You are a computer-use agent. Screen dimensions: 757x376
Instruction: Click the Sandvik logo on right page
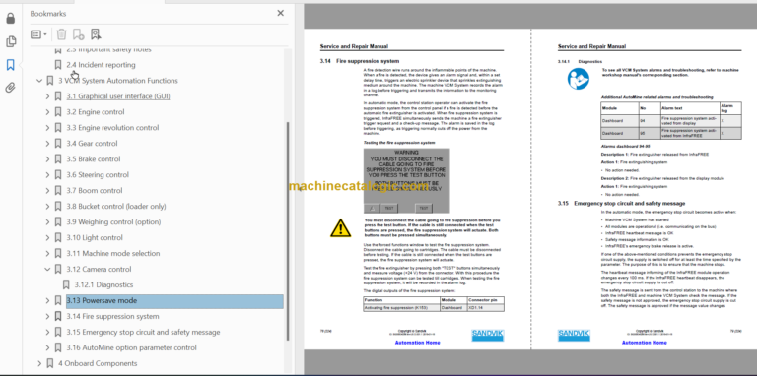coord(574,335)
